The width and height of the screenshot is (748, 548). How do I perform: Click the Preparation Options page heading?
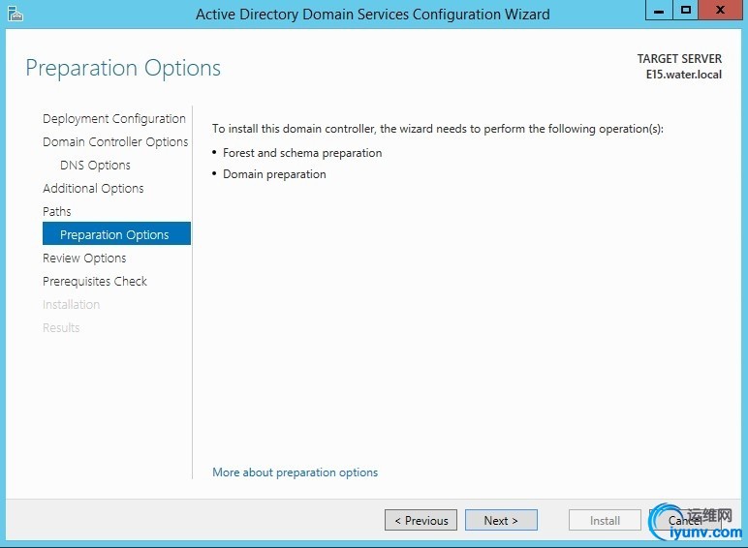tap(123, 68)
